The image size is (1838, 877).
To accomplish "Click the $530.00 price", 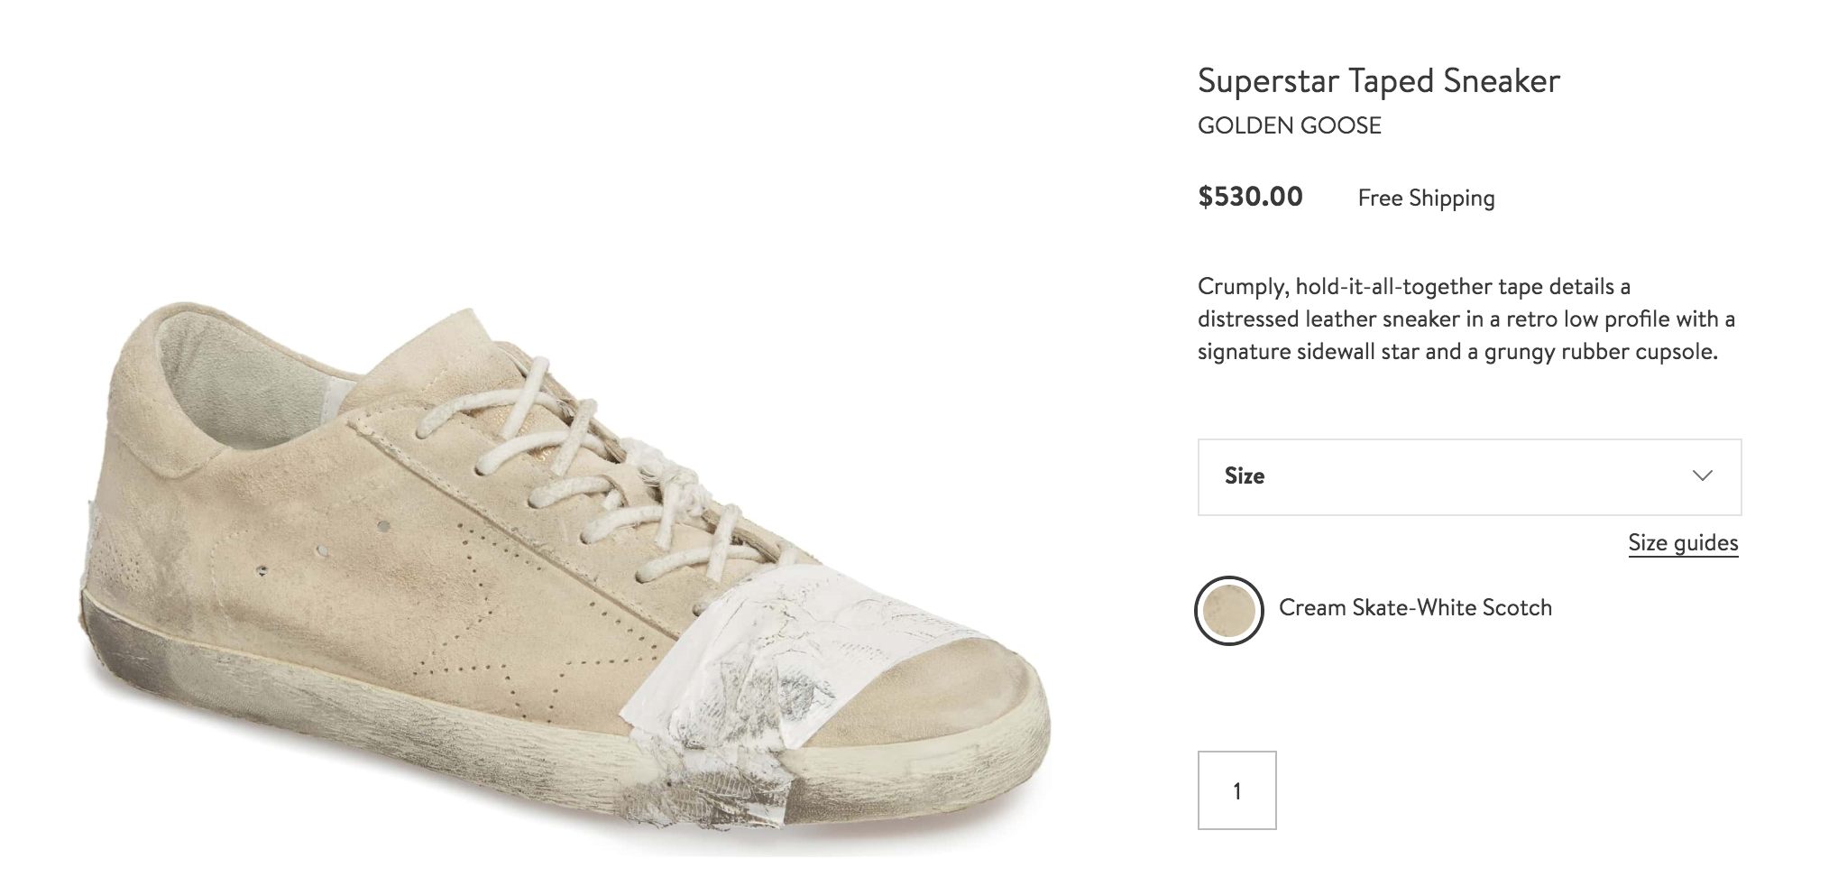I will tap(1250, 197).
